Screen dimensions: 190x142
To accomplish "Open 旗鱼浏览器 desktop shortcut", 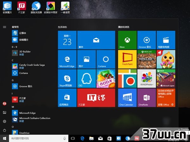I will coord(36,8).
